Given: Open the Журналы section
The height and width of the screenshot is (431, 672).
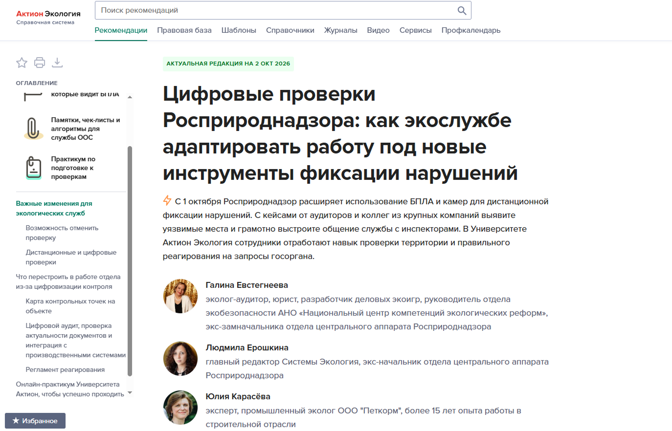Looking at the screenshot, I should point(340,30).
